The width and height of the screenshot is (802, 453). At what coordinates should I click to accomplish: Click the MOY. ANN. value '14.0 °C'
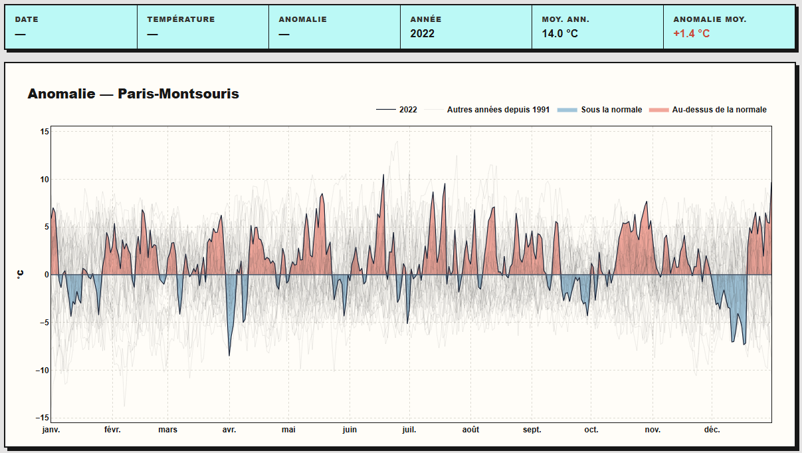tap(559, 33)
